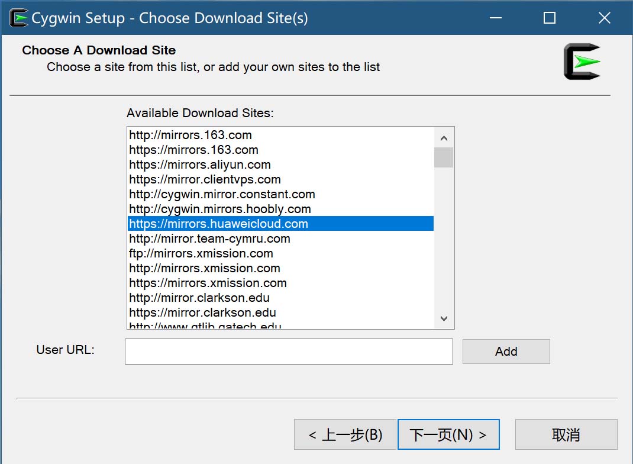Select https://mirror.clarkson.edu site
Image resolution: width=633 pixels, height=464 pixels.
point(280,312)
